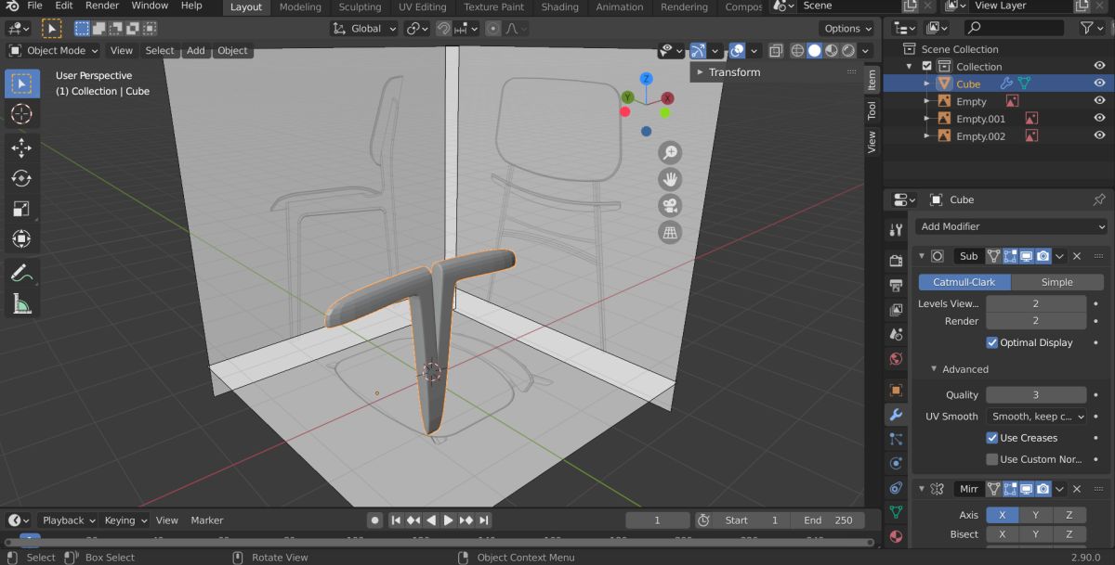
Task: Hide Empty.001 using its eye icon
Action: [1099, 119]
